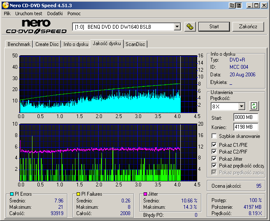
Task: Select the Jakość dysku tab
Action: tap(107, 43)
